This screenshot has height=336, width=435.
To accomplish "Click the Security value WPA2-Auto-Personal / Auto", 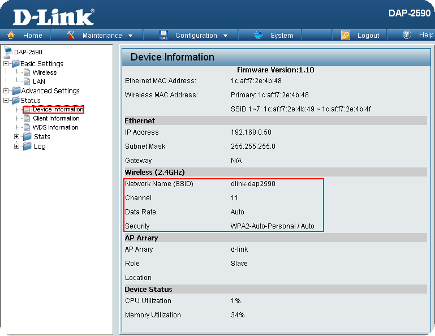I will [273, 226].
